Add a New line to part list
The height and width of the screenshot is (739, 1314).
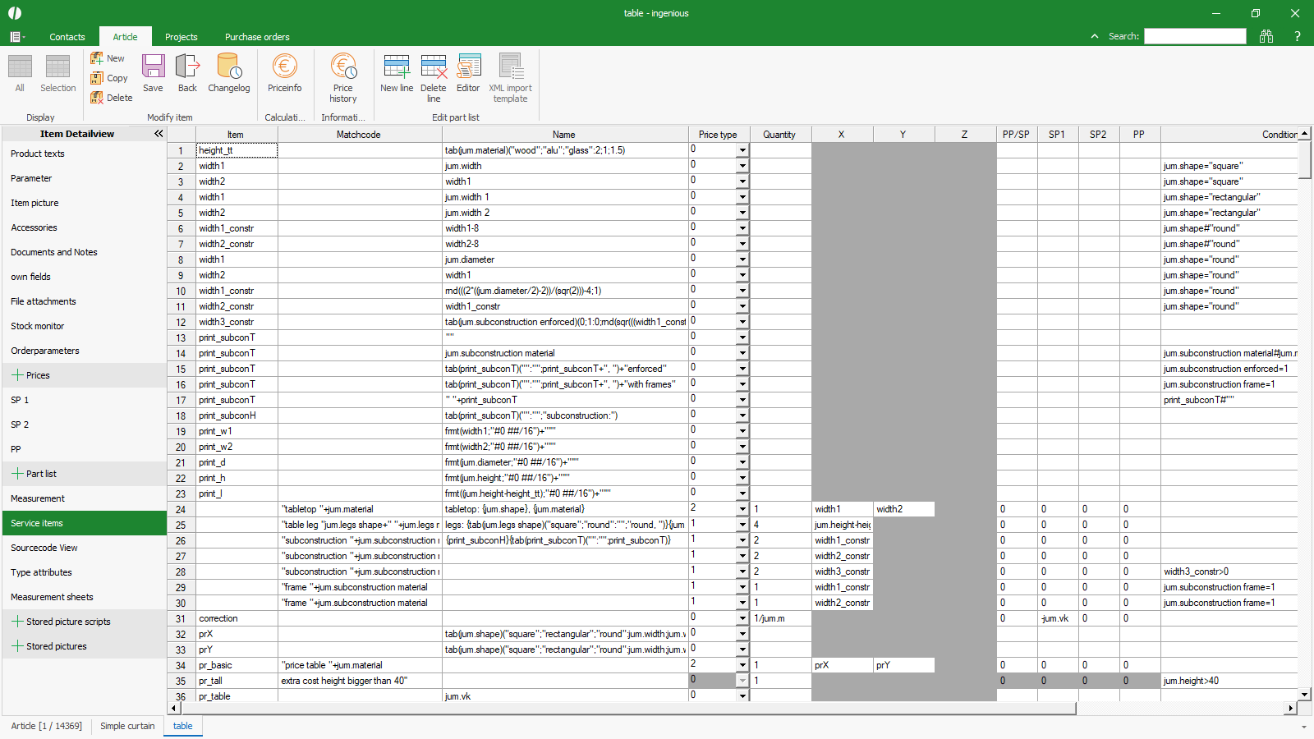pyautogui.click(x=397, y=72)
